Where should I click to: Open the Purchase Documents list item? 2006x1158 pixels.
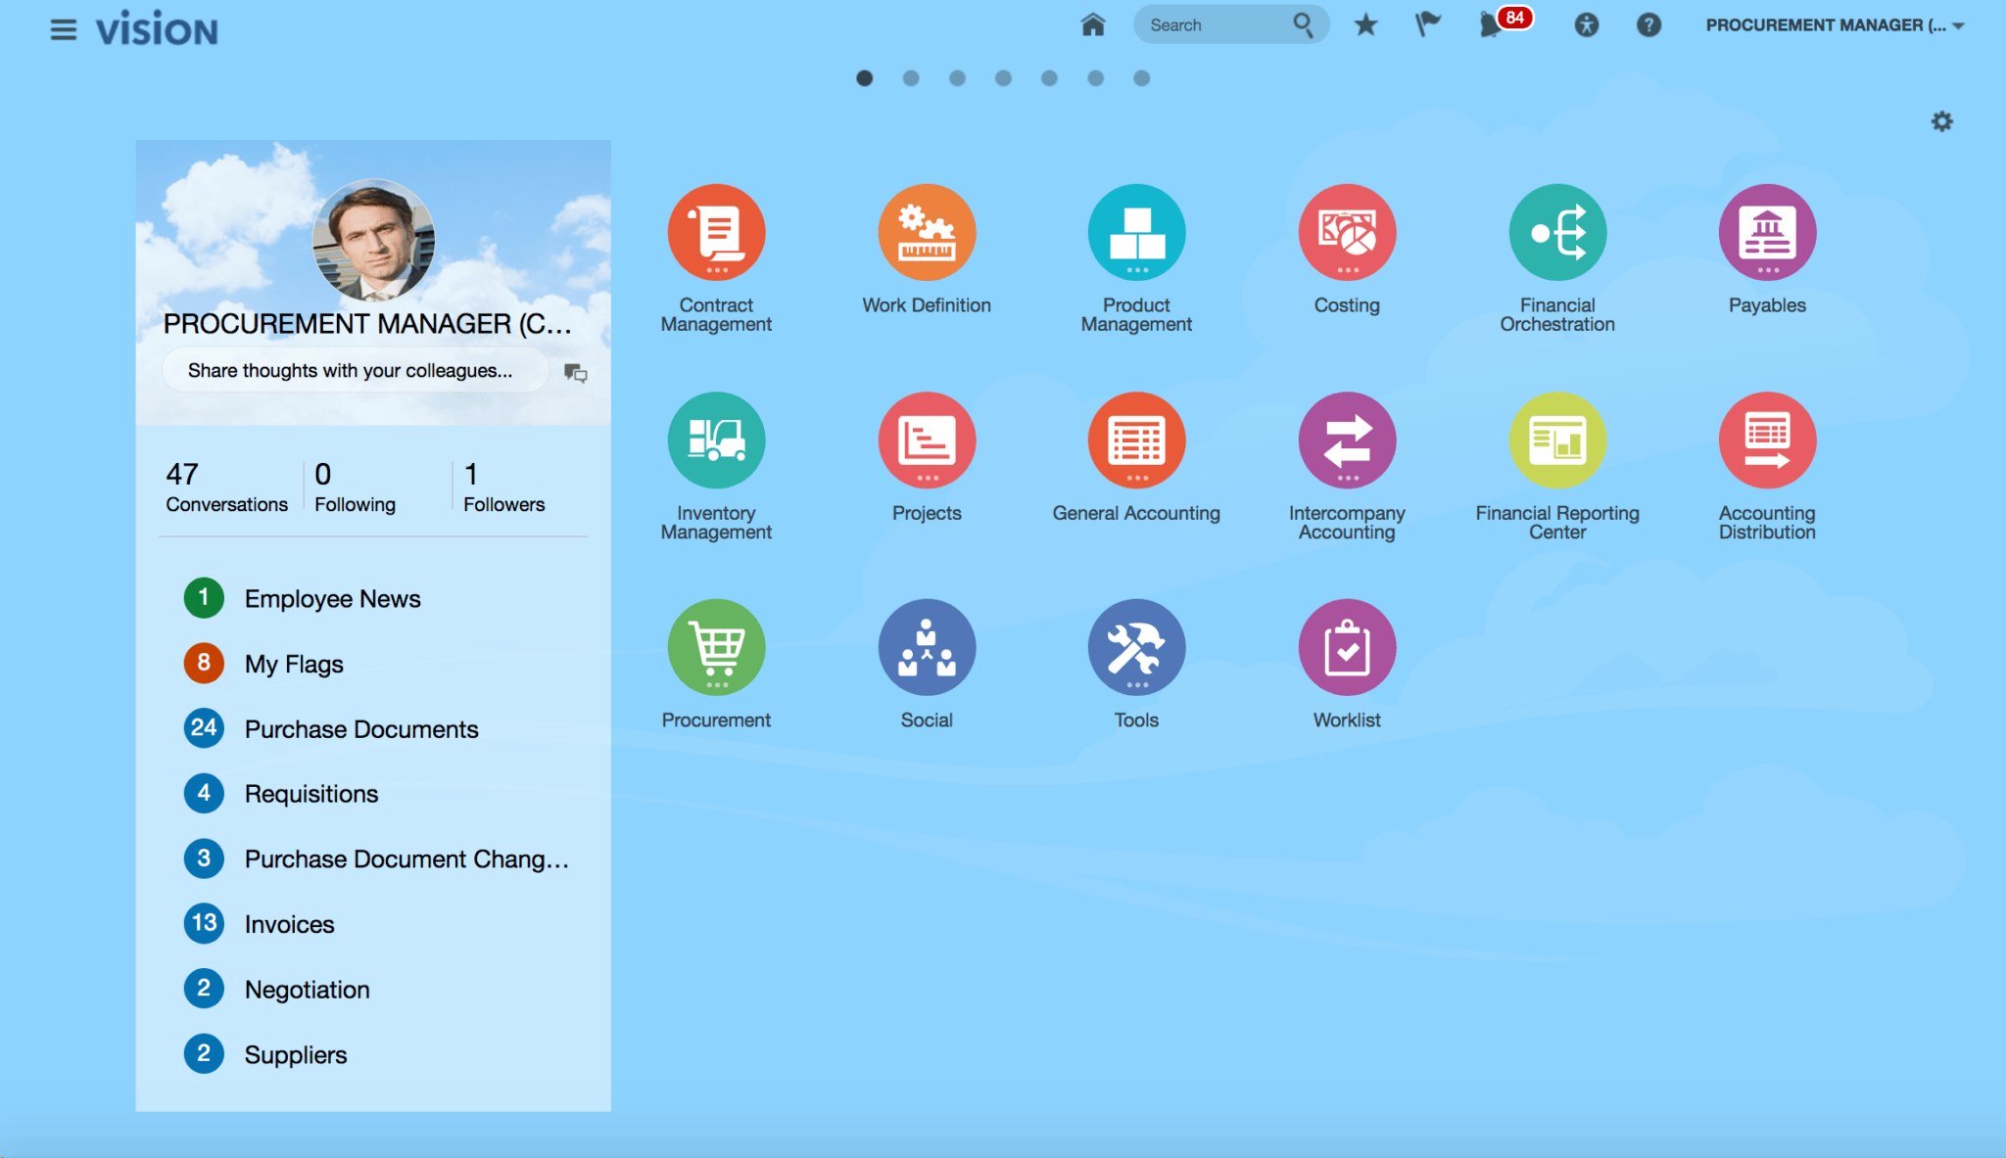[360, 729]
